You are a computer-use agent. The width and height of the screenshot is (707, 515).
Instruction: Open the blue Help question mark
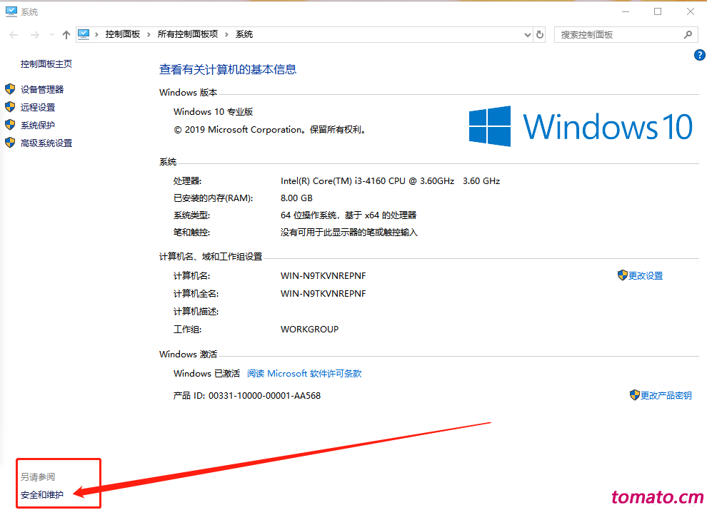coord(699,55)
